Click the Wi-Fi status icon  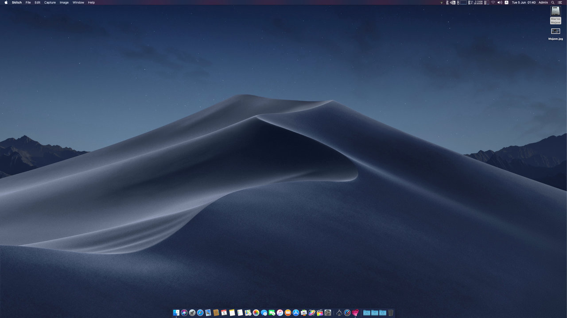point(493,3)
